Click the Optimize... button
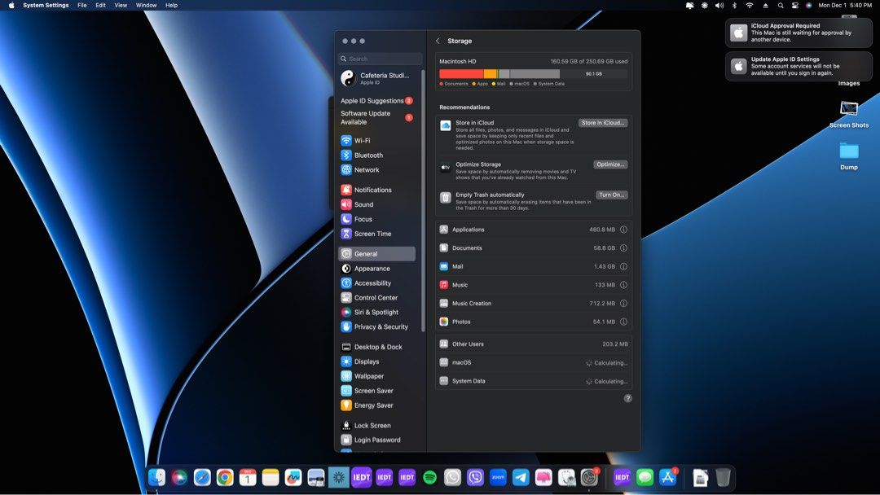Image resolution: width=880 pixels, height=495 pixels. coord(610,164)
